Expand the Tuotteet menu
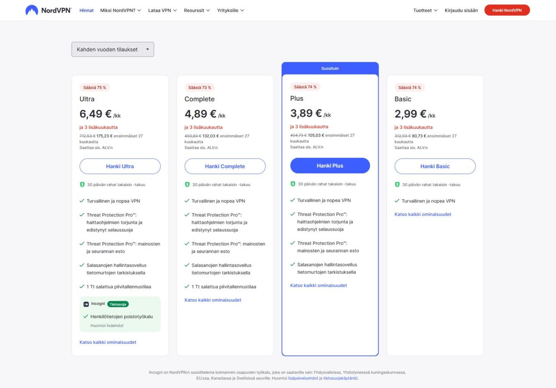Viewport: 556px width, 388px height. 425,10
